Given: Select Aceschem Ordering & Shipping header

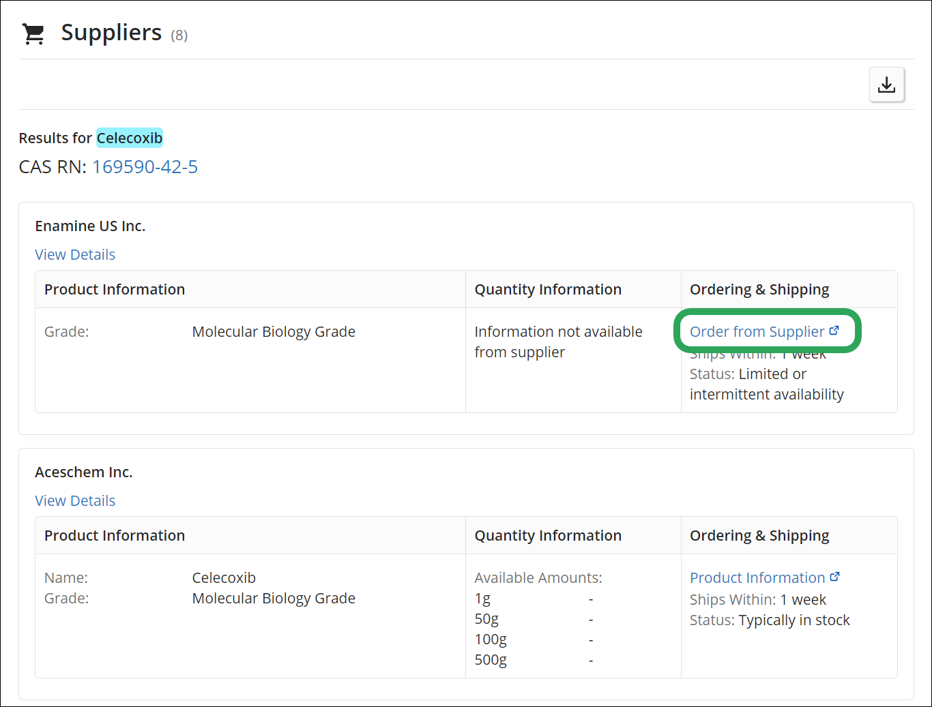Looking at the screenshot, I should 759,535.
